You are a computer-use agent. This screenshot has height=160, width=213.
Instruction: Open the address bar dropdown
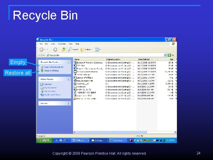coord(165,55)
